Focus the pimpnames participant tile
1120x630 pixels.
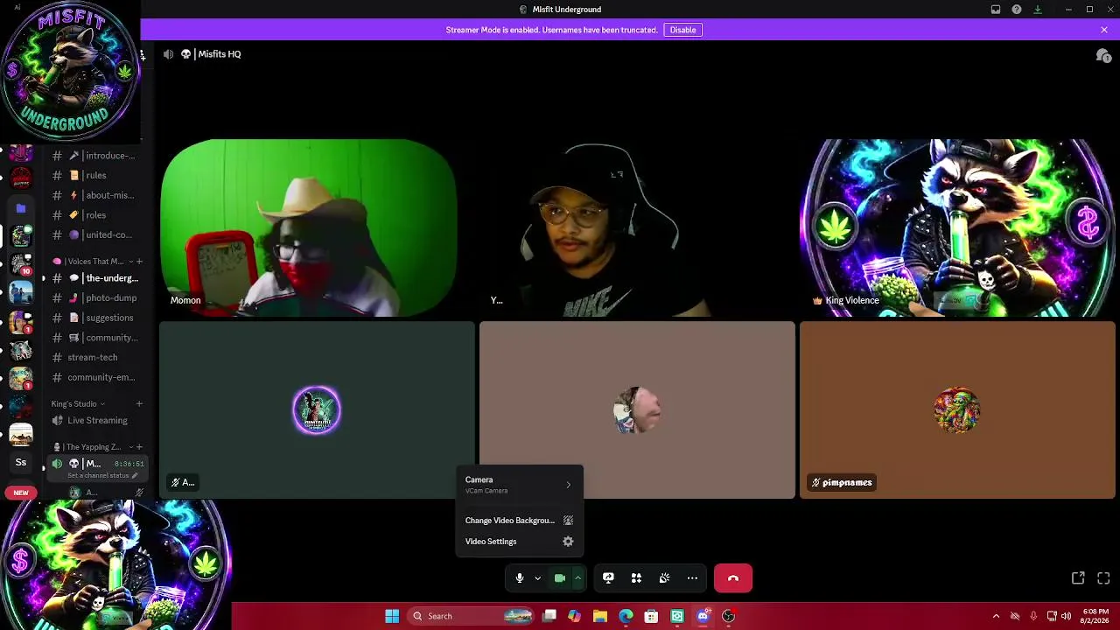click(x=957, y=410)
